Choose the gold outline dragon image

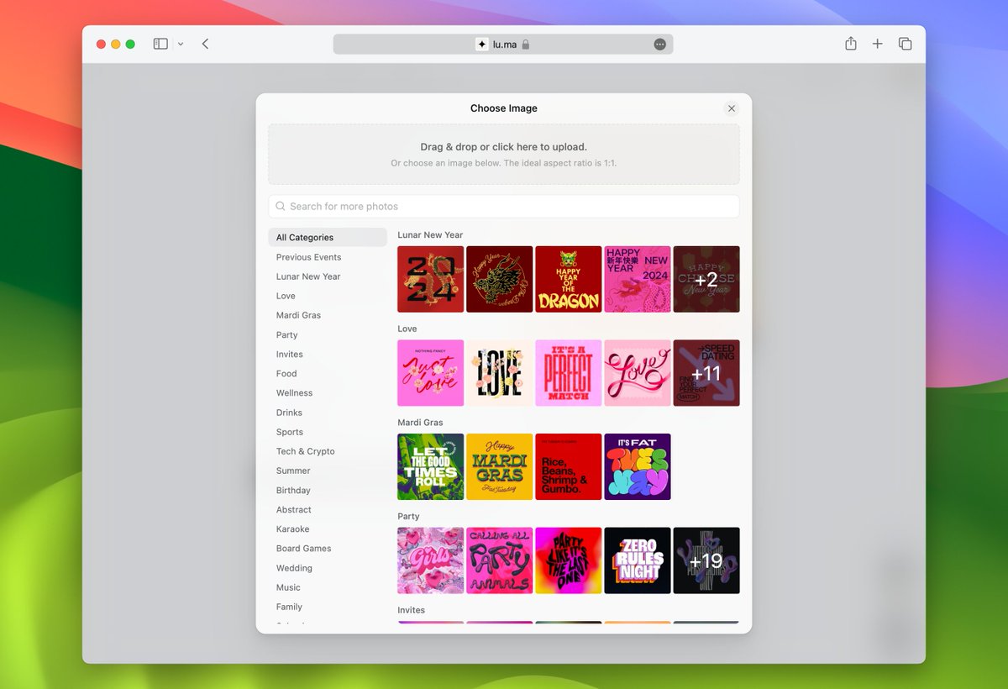[x=500, y=279]
